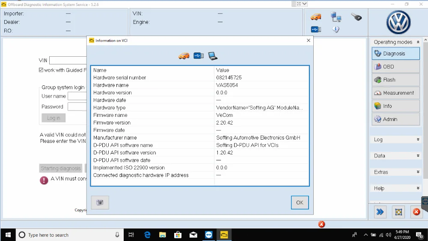Select the Hardware name VAS5054 row
This screenshot has width=428, height=241.
200,85
